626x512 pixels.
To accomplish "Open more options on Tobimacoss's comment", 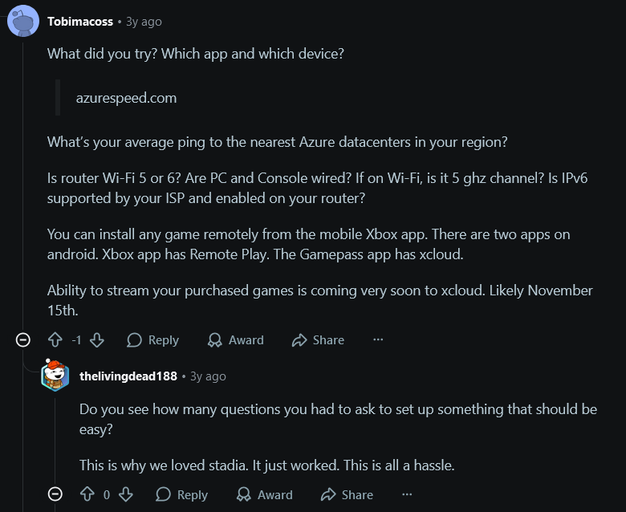I will 378,340.
